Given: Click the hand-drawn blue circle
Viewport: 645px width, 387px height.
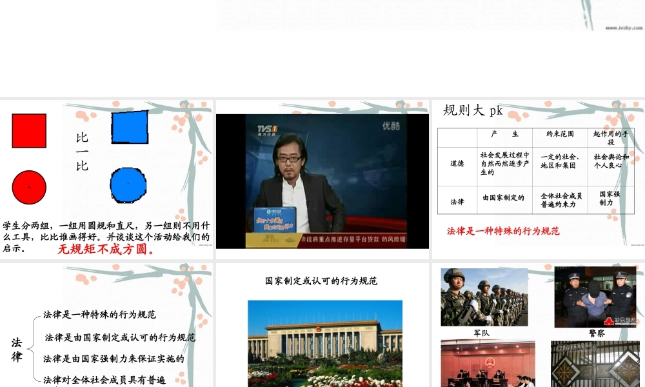Looking at the screenshot, I should [128, 185].
